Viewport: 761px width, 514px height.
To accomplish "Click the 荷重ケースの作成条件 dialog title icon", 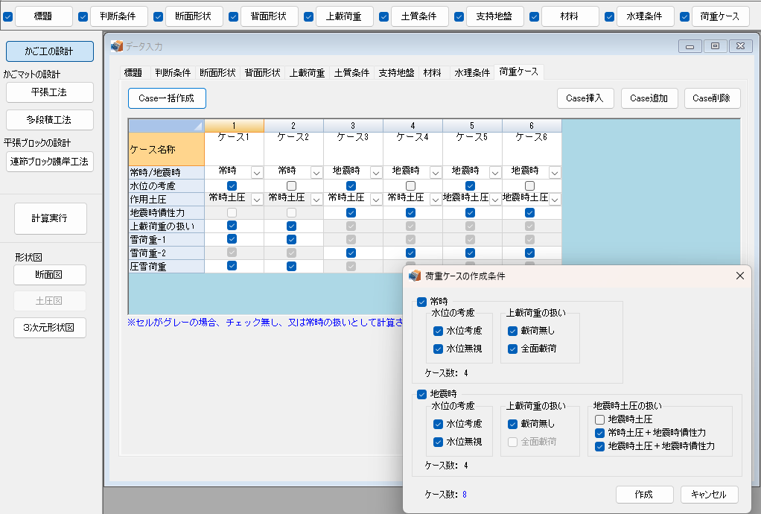I will (x=415, y=276).
